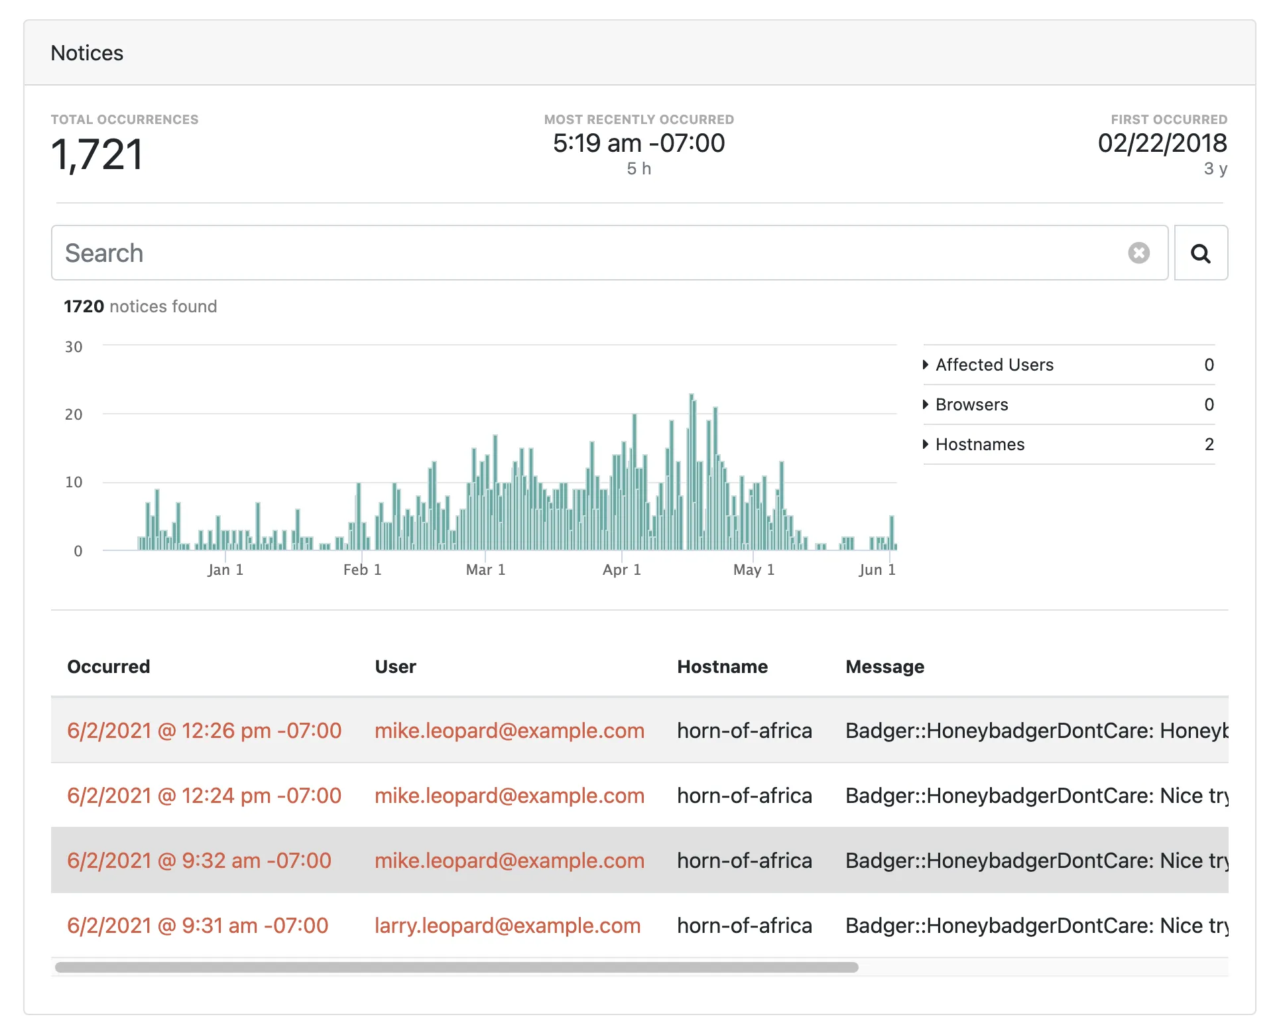Expand the Affected Users section
The height and width of the screenshot is (1035, 1279).
tap(994, 365)
